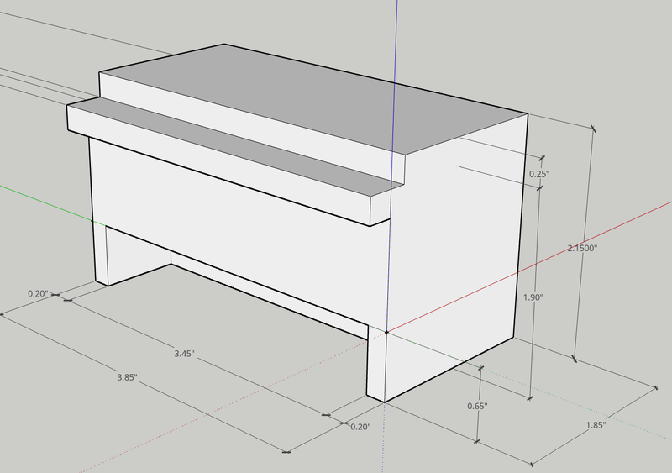
Task: Pick the 0.65" leg height dimension
Action: (477, 406)
